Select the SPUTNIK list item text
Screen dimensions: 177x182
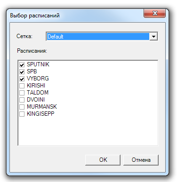click(x=38, y=64)
